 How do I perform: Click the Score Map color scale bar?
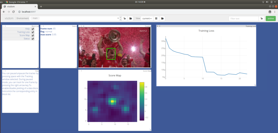click(x=142, y=101)
